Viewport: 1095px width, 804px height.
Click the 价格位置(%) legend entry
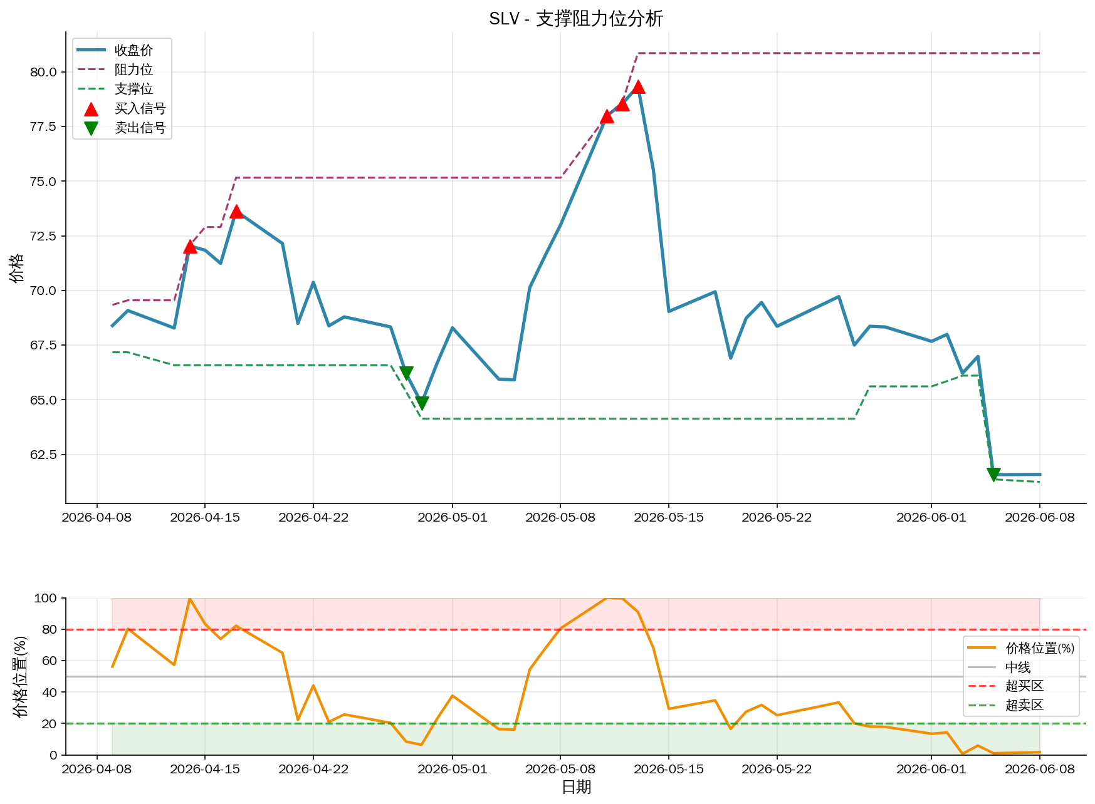click(1021, 648)
